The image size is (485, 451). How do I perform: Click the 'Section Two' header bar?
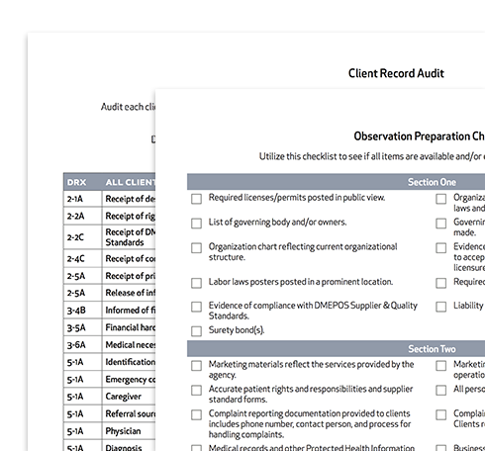pos(336,349)
